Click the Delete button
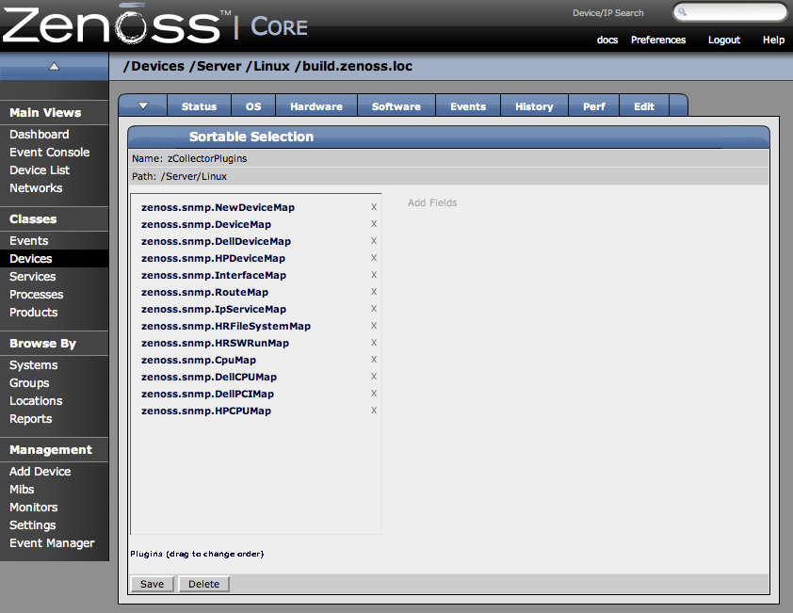The width and height of the screenshot is (793, 613). point(203,584)
